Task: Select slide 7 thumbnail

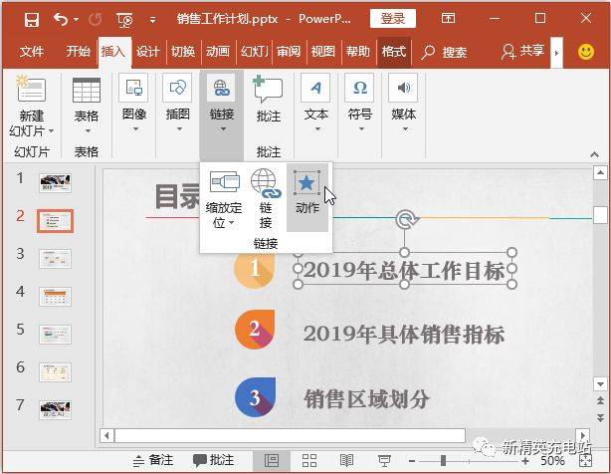Action: (55, 410)
